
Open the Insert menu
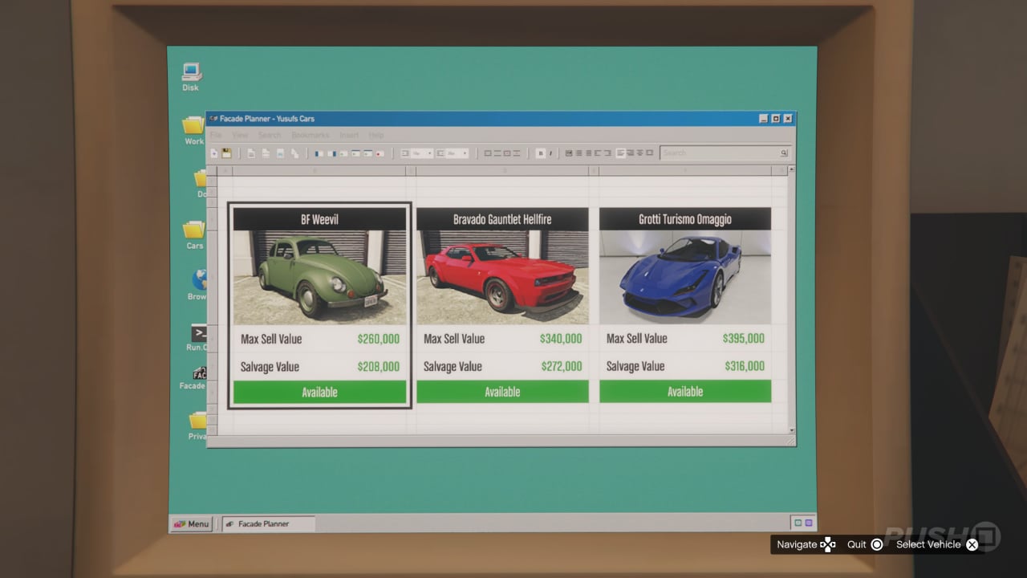click(349, 135)
